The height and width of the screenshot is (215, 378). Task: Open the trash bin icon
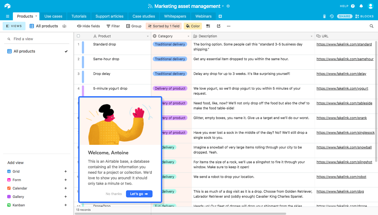click(324, 16)
